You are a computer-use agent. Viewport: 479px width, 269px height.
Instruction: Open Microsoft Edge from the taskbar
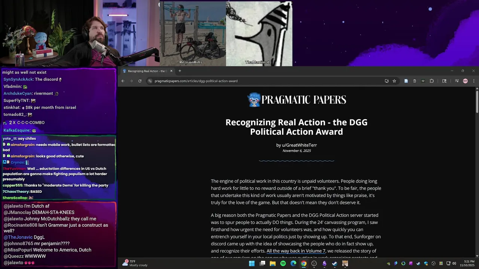coord(293,263)
